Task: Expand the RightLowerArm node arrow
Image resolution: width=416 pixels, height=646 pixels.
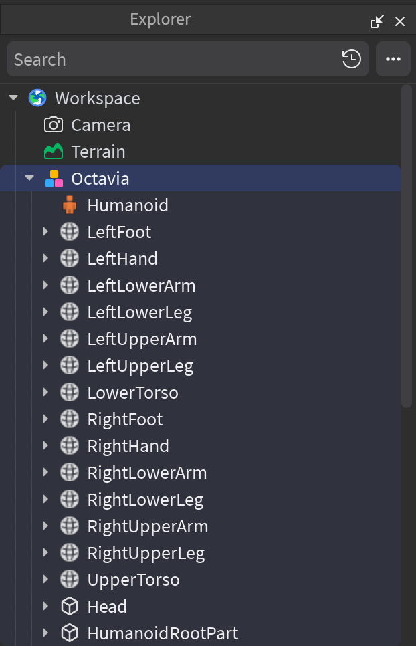Action: (x=45, y=473)
